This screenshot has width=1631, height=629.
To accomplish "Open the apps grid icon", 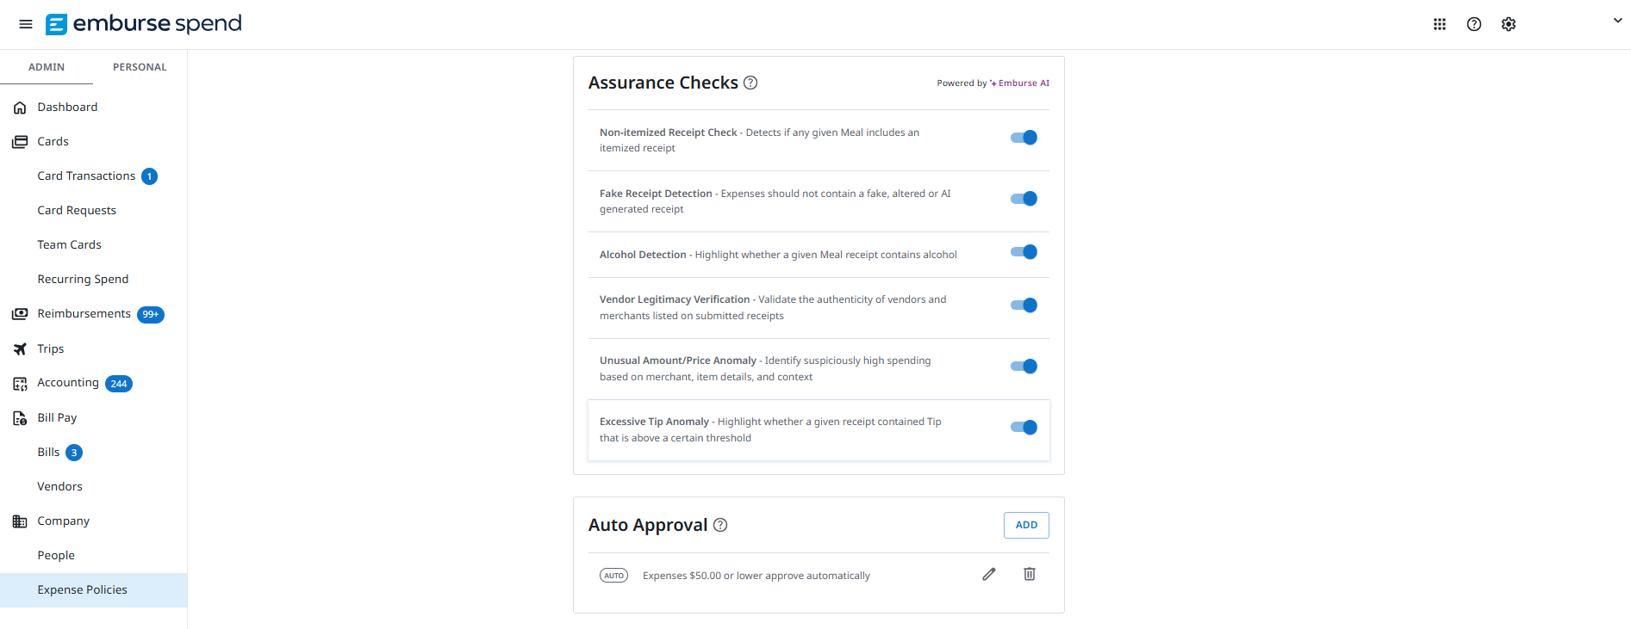I will (1440, 24).
